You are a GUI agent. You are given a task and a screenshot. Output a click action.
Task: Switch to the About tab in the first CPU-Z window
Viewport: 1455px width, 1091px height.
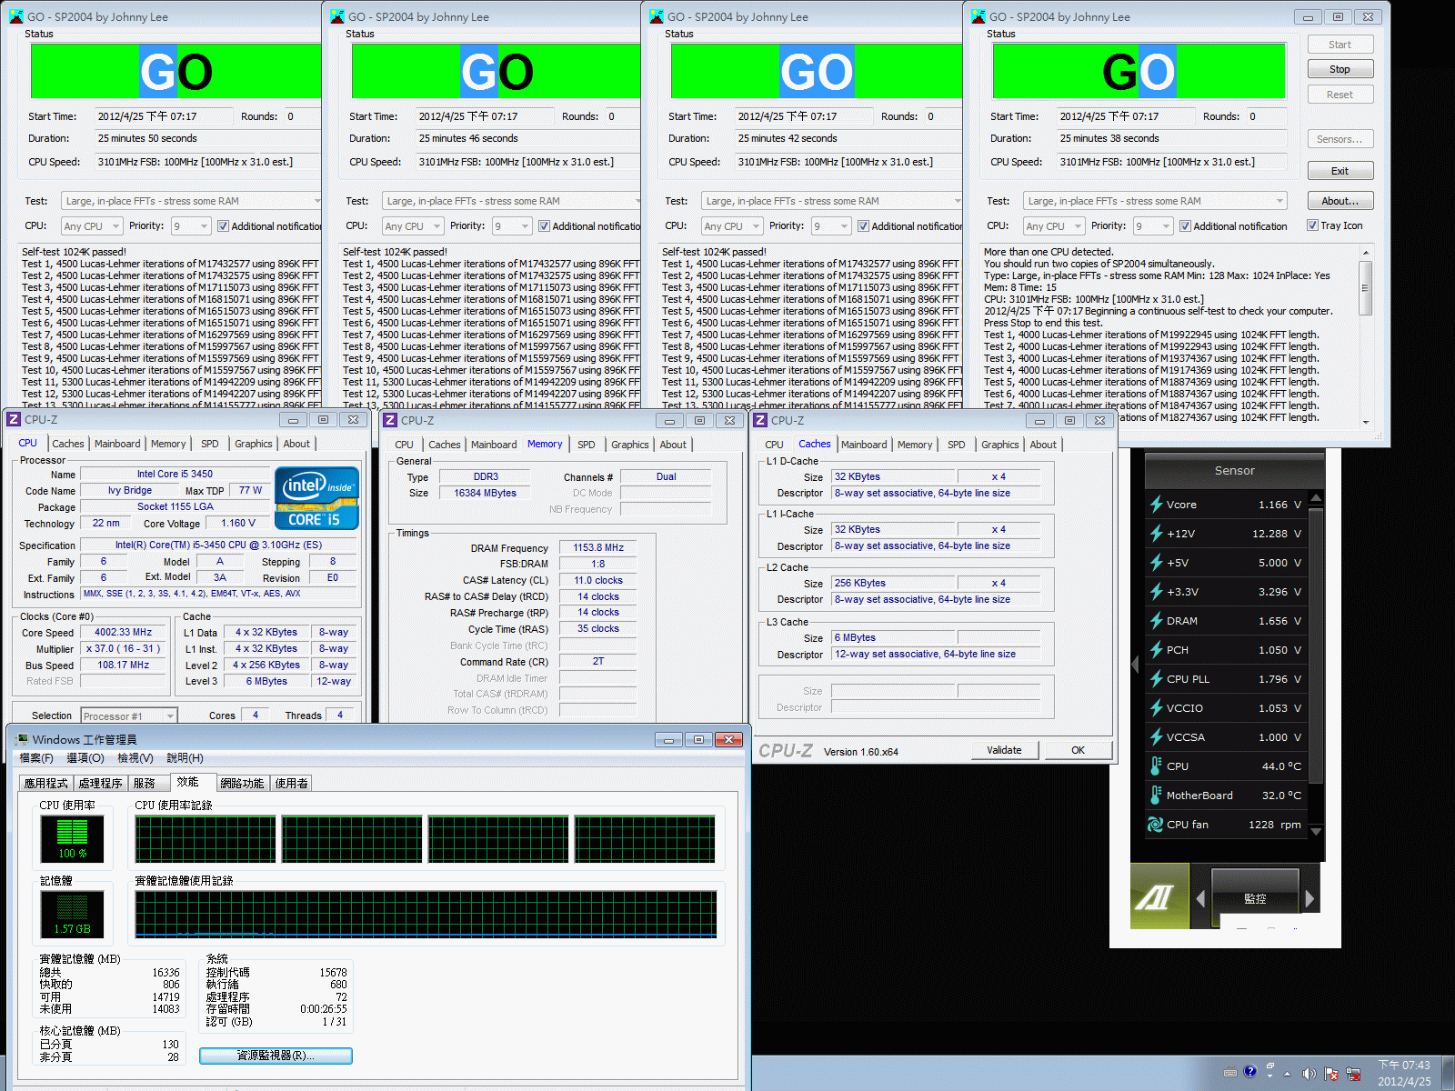[x=296, y=444]
